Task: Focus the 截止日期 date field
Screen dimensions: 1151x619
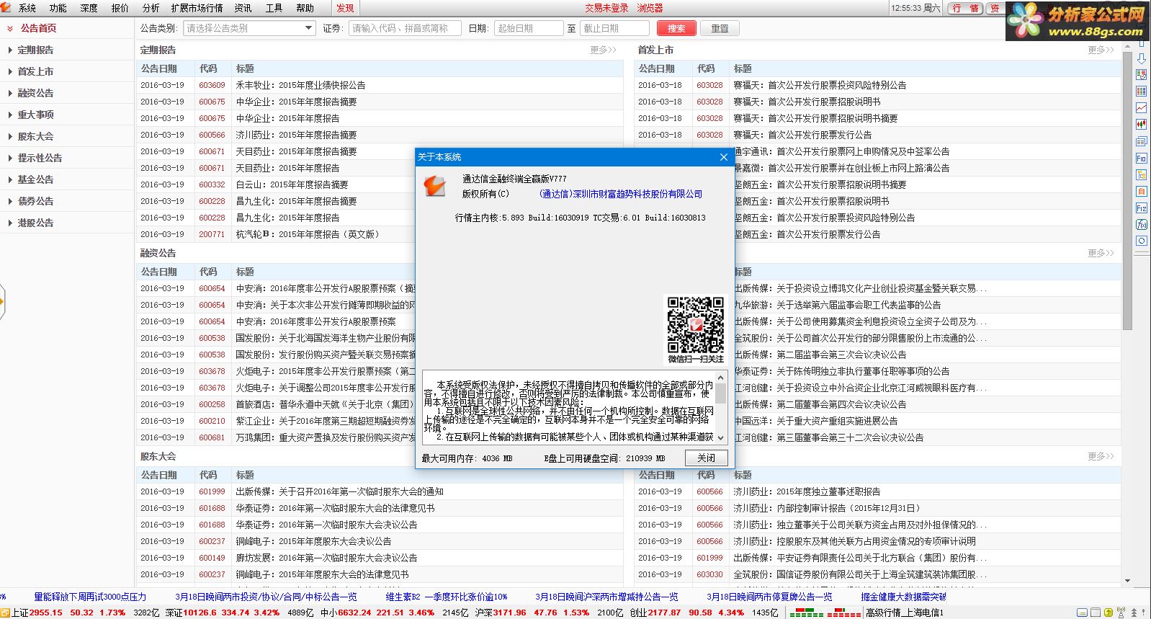Action: [614, 28]
